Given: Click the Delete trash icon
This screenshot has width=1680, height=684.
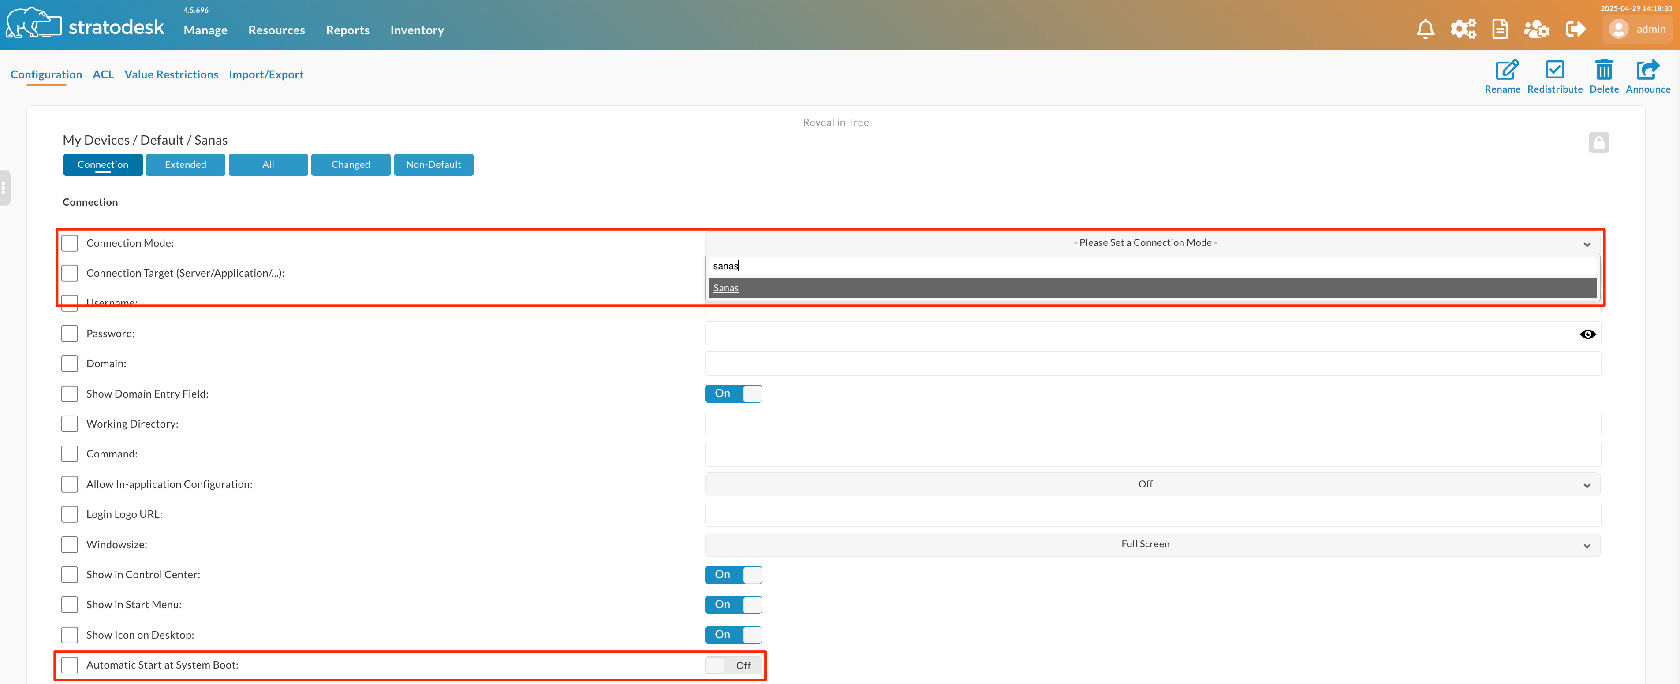Looking at the screenshot, I should [1604, 70].
